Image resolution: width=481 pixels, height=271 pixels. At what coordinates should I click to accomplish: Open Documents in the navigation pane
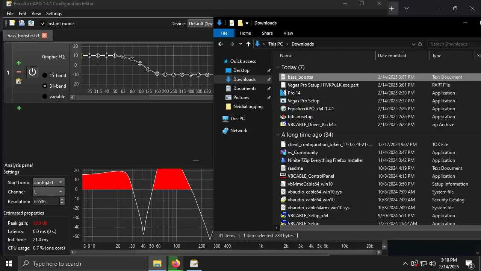click(244, 88)
